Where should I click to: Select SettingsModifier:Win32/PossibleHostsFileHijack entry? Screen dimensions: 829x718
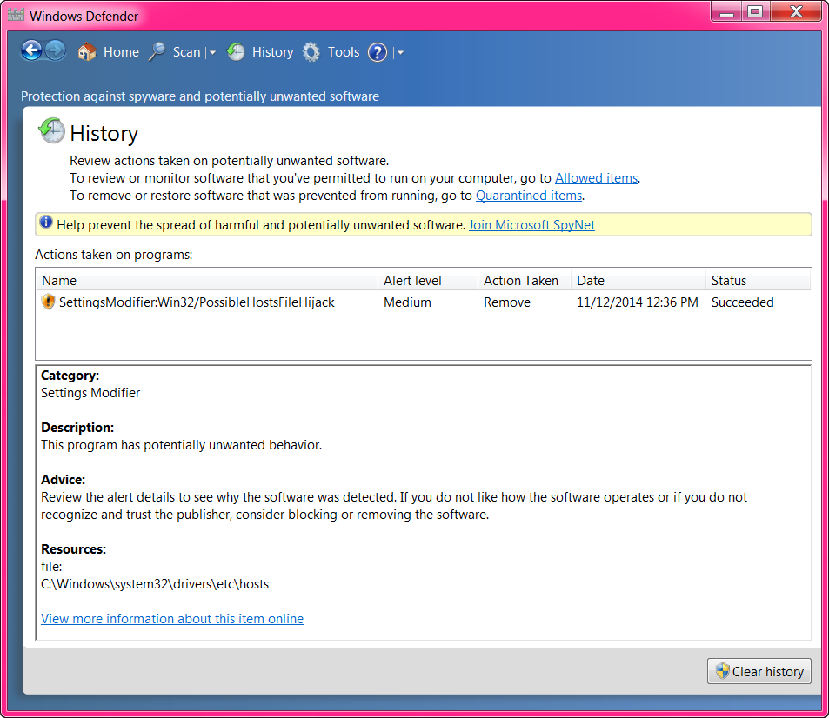[x=197, y=302]
